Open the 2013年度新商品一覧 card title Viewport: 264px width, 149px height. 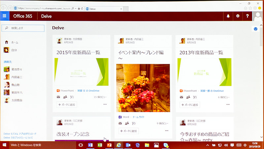pyautogui.click(x=201, y=53)
